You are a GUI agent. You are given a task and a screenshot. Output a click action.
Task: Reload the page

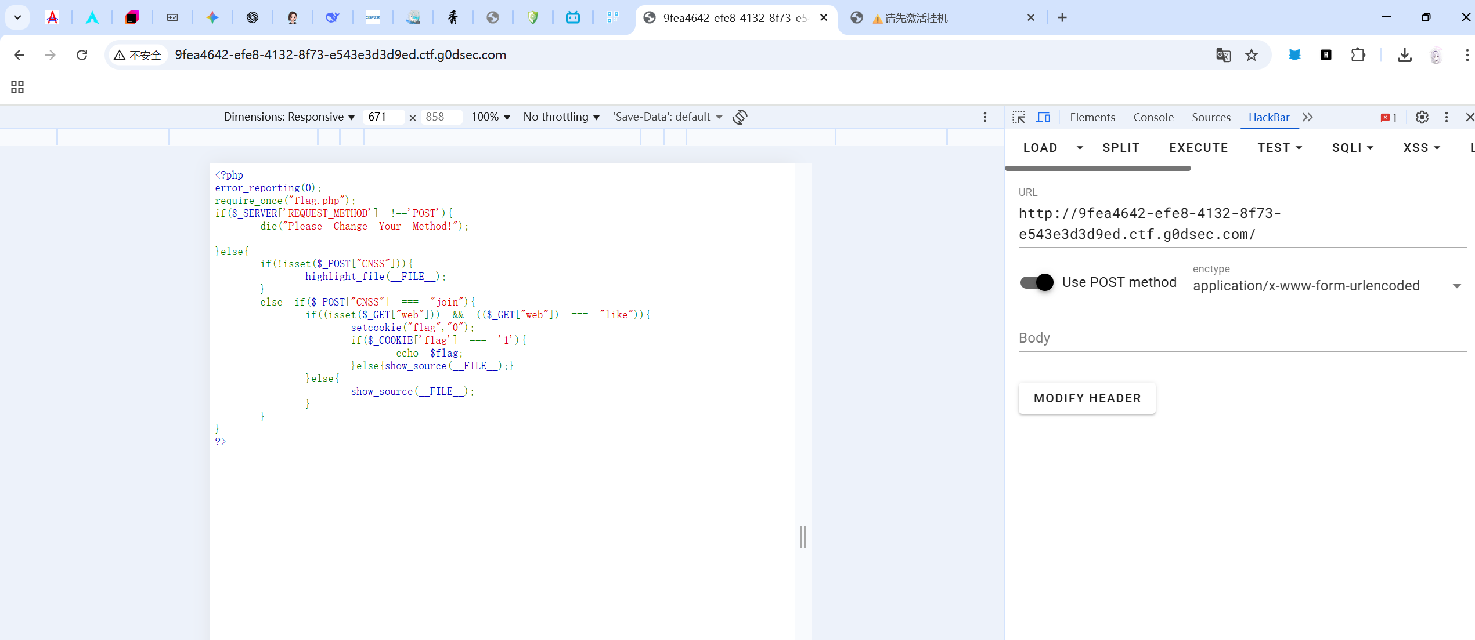pyautogui.click(x=82, y=55)
